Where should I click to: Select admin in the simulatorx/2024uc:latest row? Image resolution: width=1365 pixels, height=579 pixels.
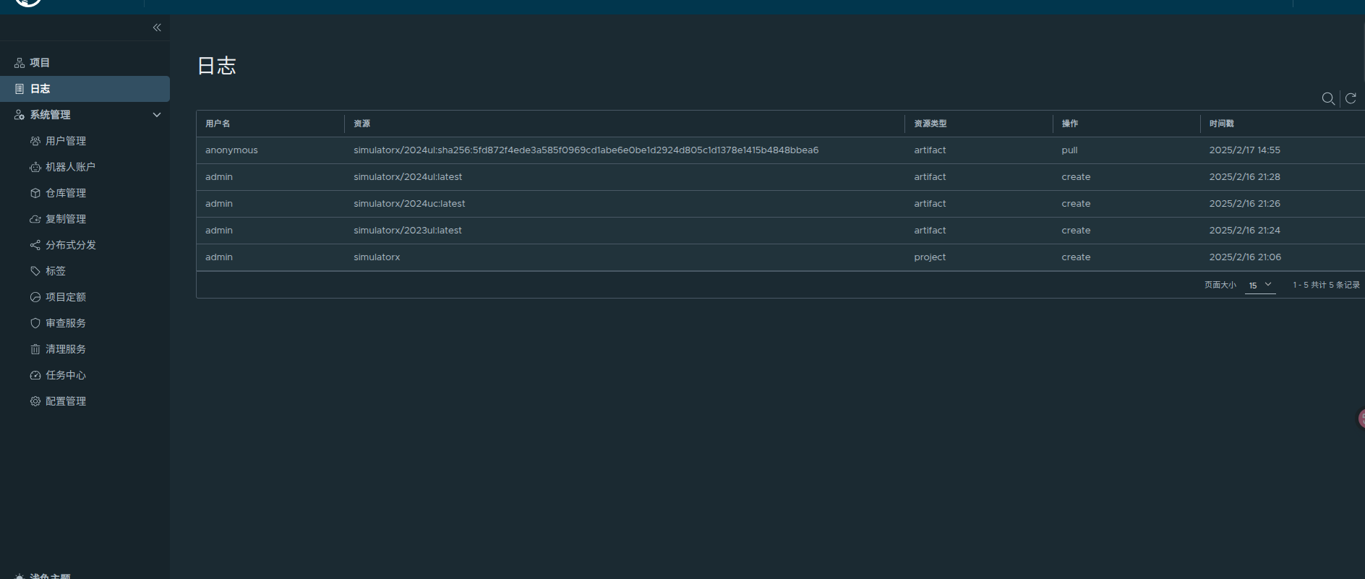pos(219,204)
